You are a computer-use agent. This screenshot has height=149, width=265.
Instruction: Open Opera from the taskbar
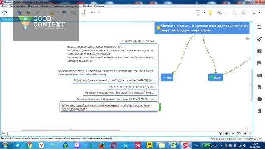tap(113, 145)
